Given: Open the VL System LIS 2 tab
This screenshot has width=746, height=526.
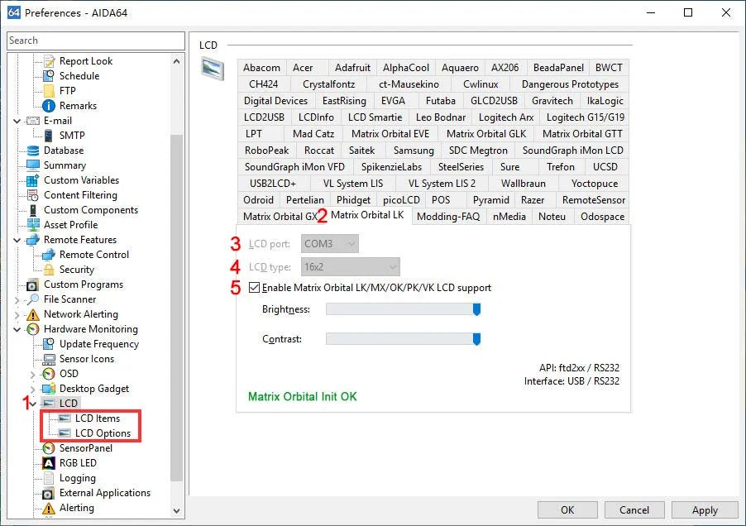Looking at the screenshot, I should pos(442,184).
